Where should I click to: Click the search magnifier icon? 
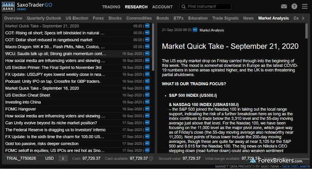pos(184,7)
